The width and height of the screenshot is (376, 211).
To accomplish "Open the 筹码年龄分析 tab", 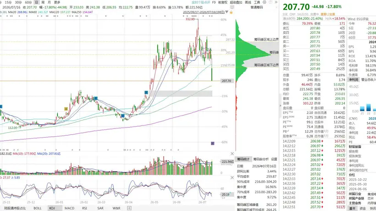I will 261,159.
